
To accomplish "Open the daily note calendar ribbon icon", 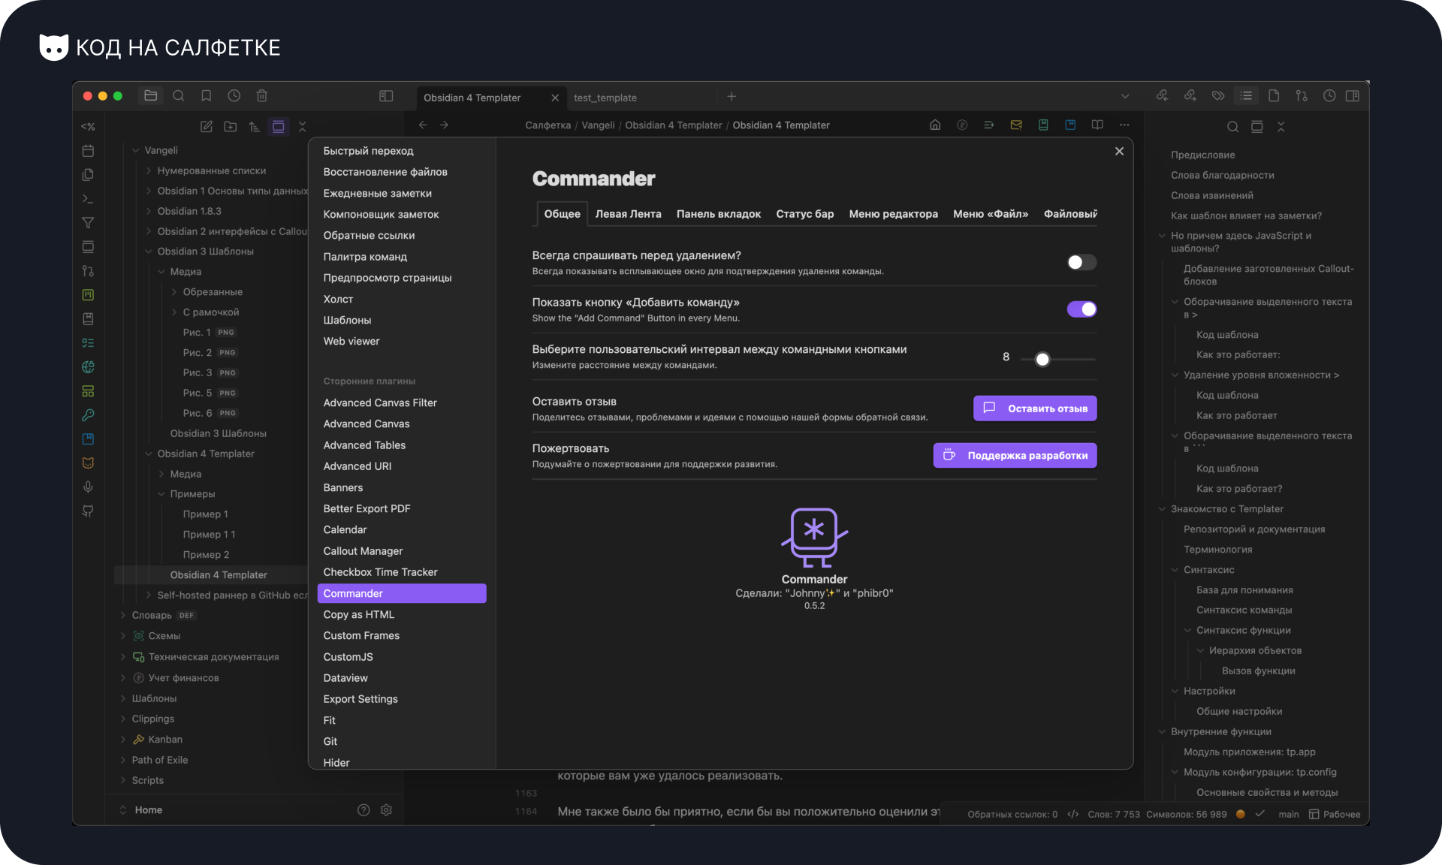I will (x=88, y=151).
